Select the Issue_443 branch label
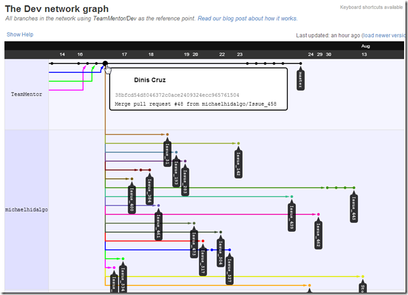Image resolution: width=408 pixels, height=295 pixels. tap(354, 206)
